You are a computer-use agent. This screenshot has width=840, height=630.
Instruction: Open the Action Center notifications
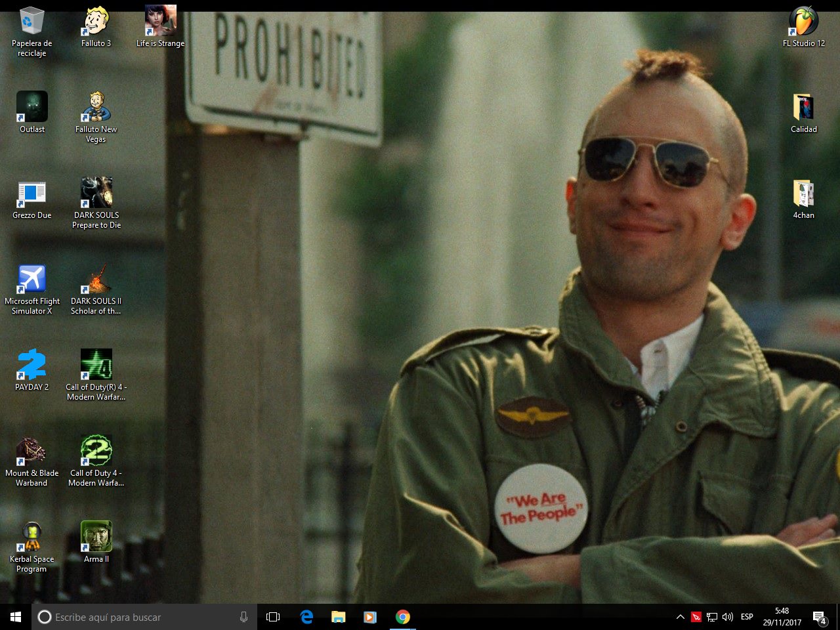(x=820, y=617)
